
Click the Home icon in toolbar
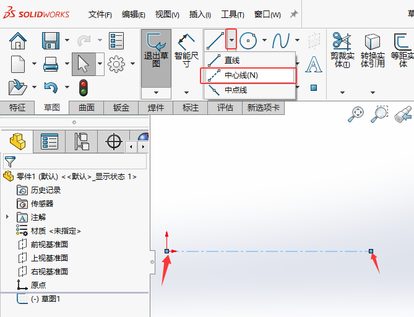point(18,41)
